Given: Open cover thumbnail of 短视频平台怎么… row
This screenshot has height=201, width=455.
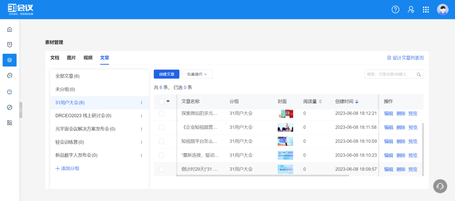Looking at the screenshot, I should pyautogui.click(x=285, y=141).
